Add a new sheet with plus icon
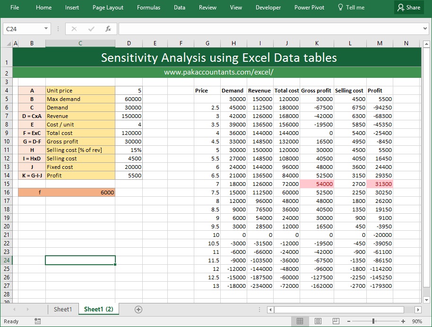 click(x=138, y=310)
